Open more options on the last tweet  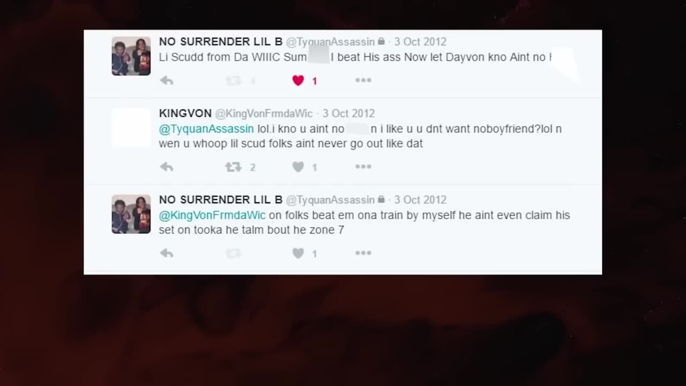click(363, 253)
